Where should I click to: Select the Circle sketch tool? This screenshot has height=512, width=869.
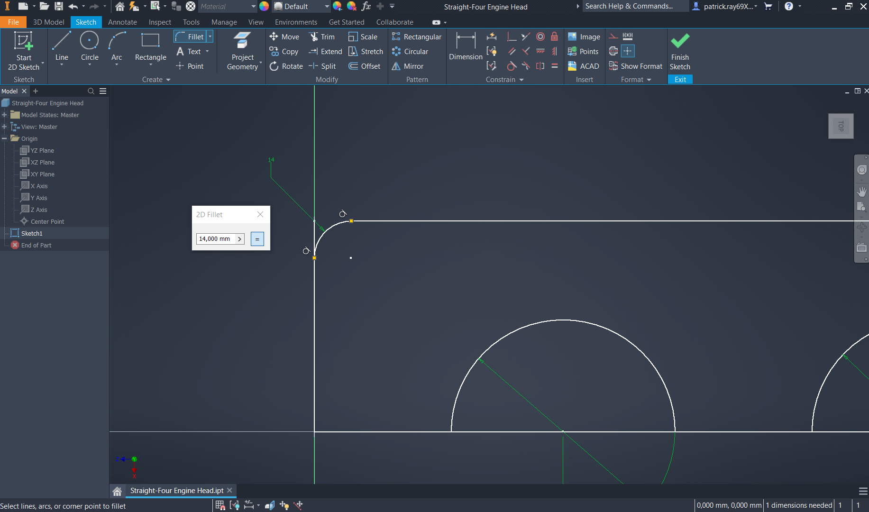pos(90,46)
